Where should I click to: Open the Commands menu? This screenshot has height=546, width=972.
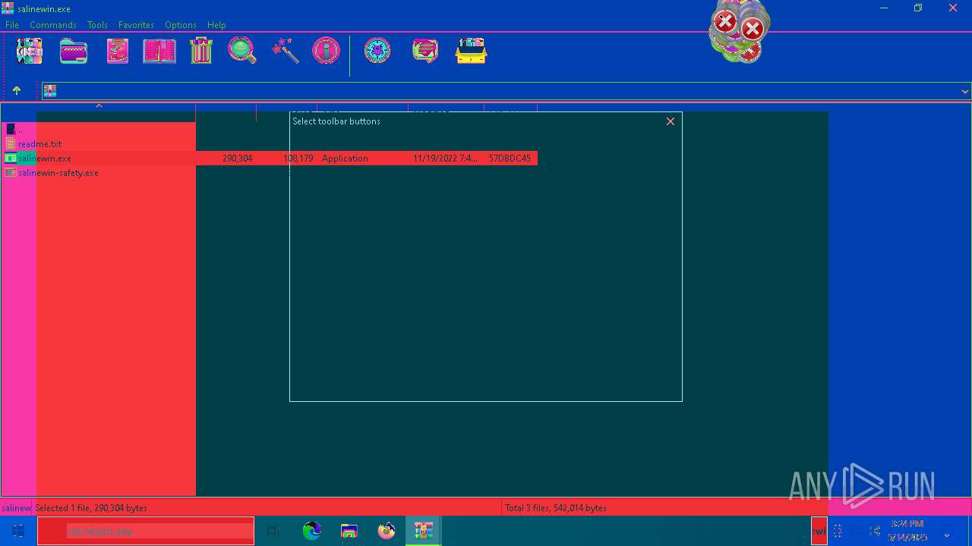point(53,25)
